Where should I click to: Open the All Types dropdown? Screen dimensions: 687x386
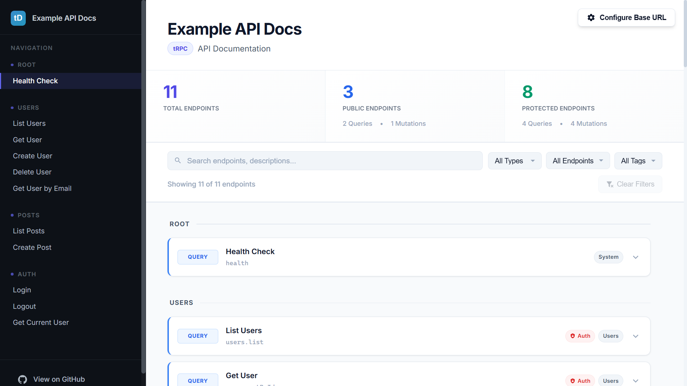(x=515, y=161)
